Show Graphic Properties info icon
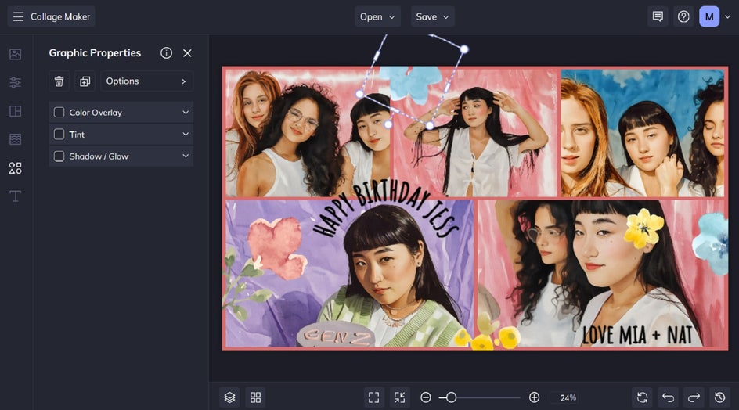The width and height of the screenshot is (739, 410). point(166,52)
